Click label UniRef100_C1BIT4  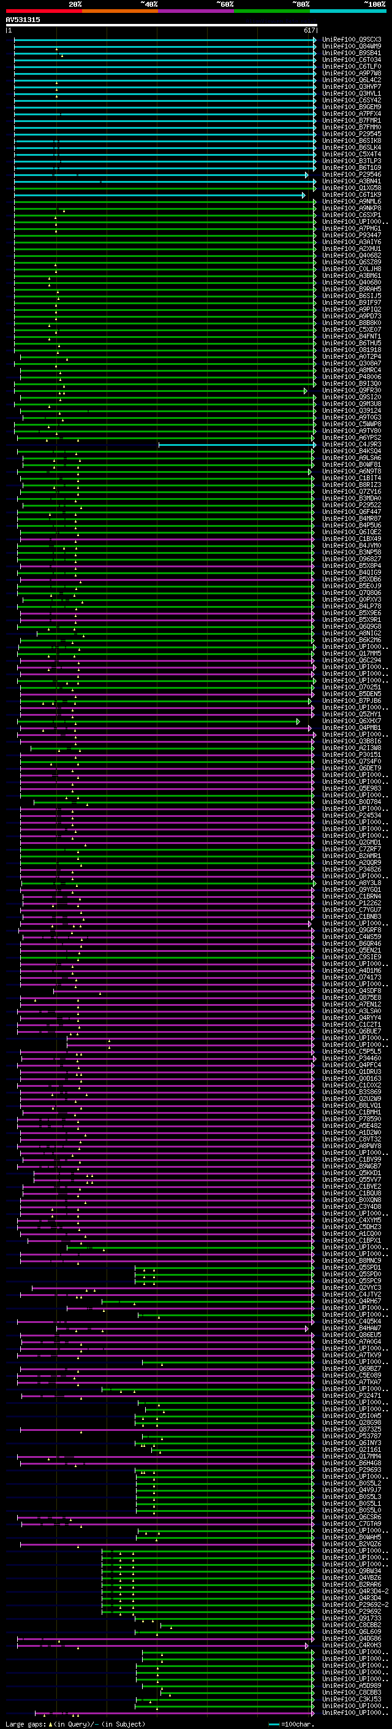click(x=352, y=478)
